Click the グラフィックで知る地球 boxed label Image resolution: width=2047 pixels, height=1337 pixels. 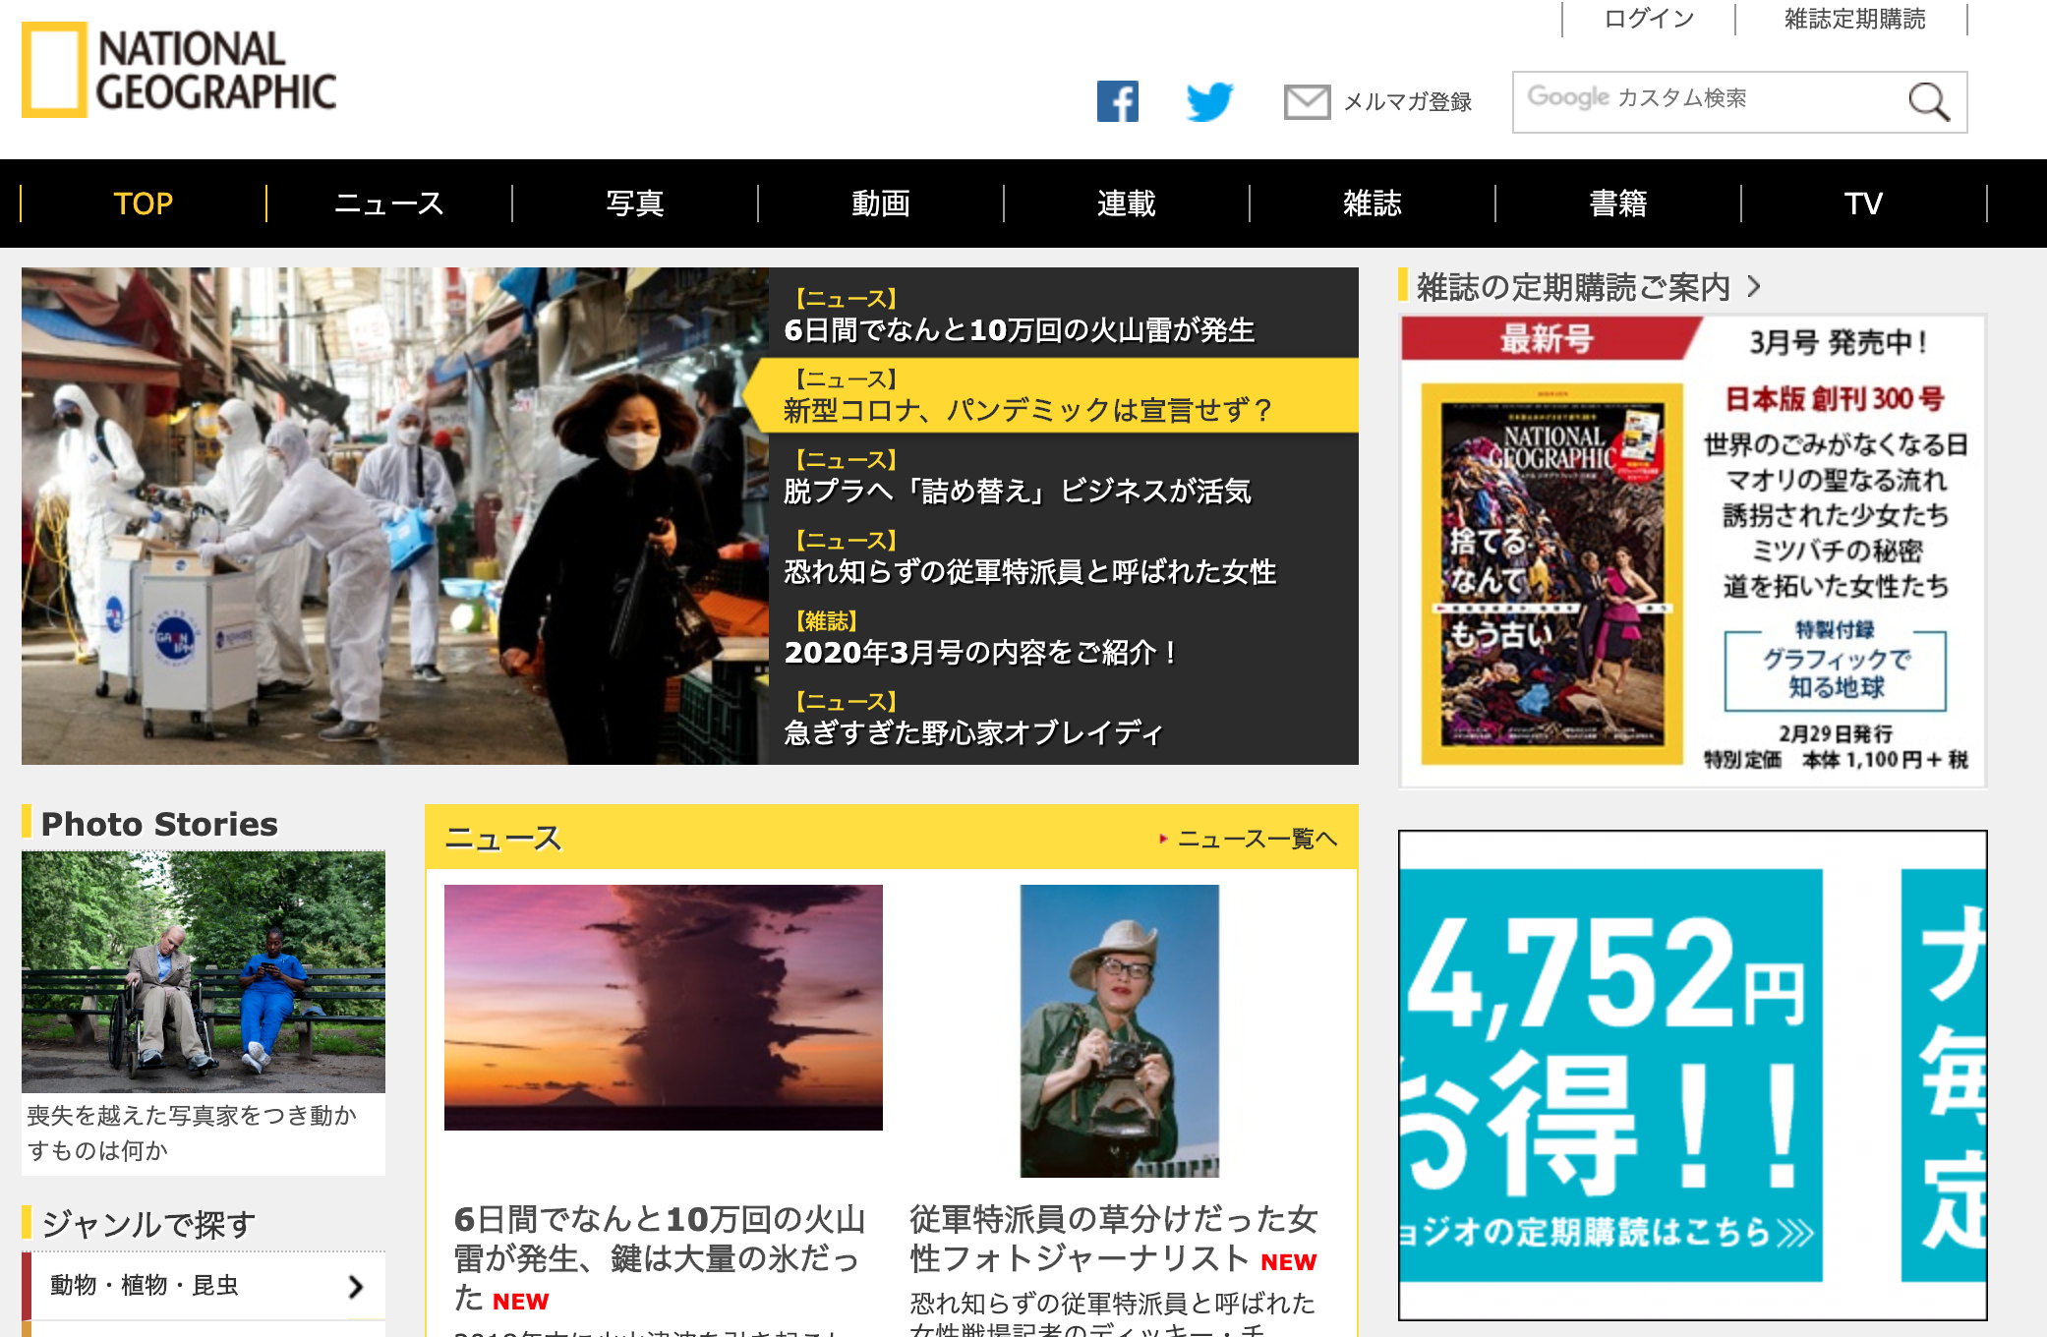1836,672
